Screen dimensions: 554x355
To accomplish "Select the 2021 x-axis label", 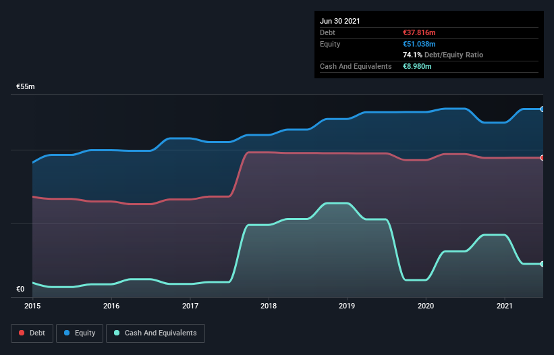I will 505,306.
